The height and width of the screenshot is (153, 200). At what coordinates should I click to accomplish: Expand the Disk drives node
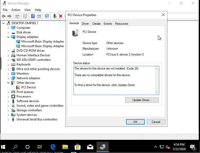8,33
